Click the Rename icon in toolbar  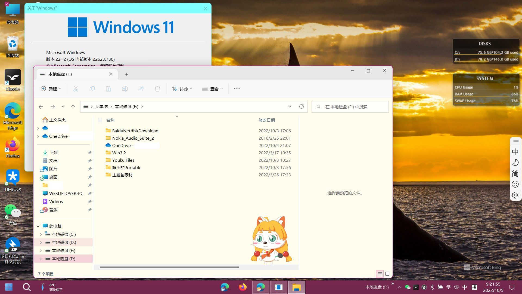coord(125,89)
